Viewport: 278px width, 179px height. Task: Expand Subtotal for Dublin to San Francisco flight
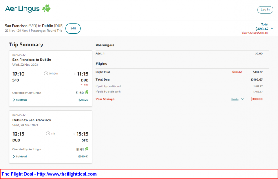click(x=20, y=157)
